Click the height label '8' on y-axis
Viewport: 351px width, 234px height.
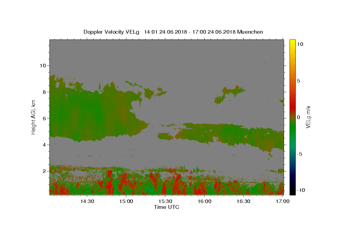click(x=44, y=92)
